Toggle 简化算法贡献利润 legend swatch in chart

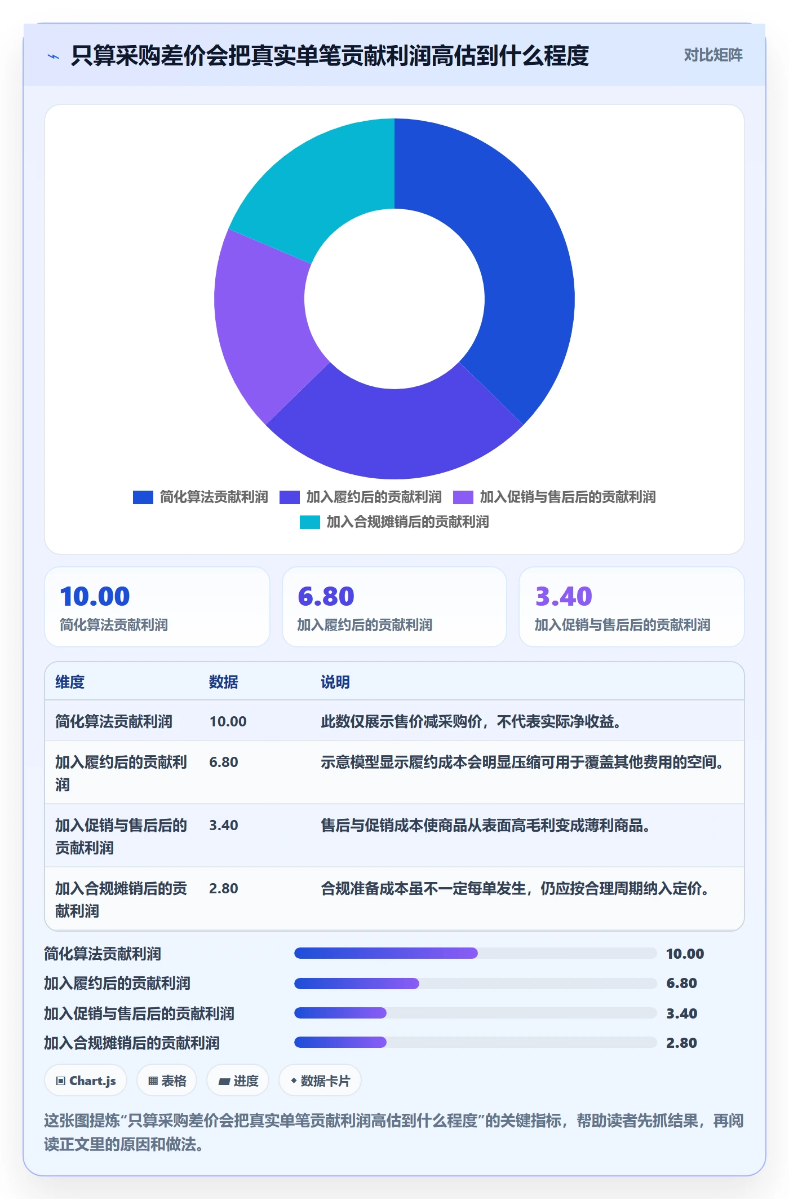143,497
